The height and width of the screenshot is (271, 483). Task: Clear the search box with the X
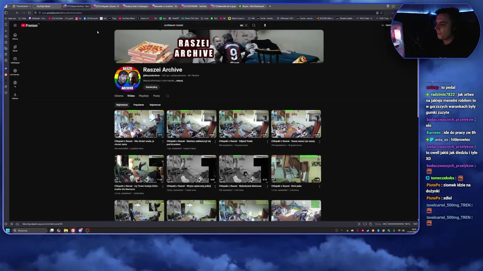(x=246, y=25)
